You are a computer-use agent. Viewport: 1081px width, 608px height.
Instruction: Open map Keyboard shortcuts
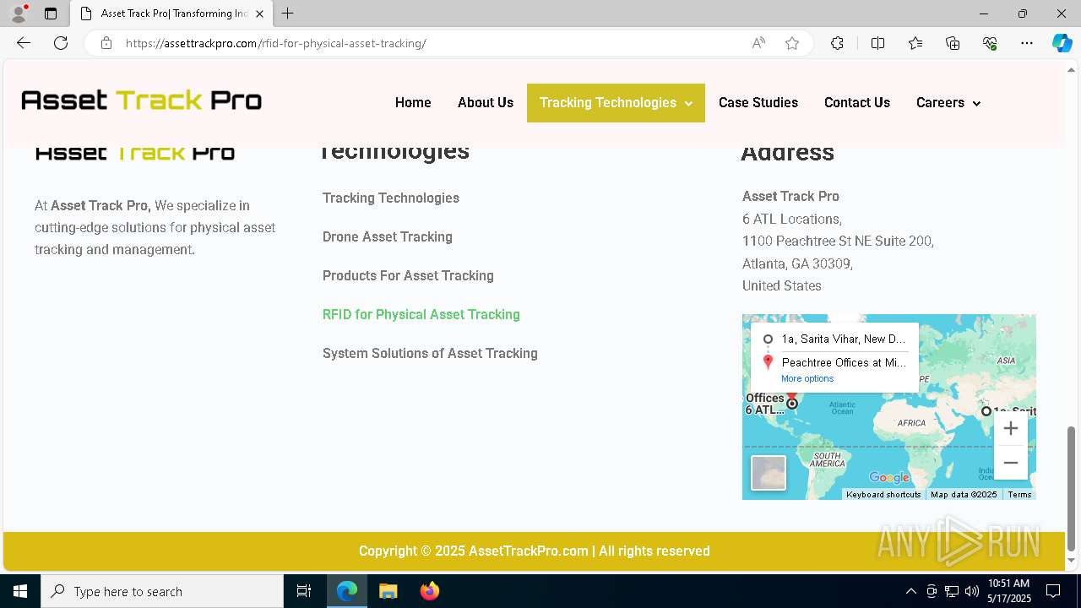coord(883,495)
